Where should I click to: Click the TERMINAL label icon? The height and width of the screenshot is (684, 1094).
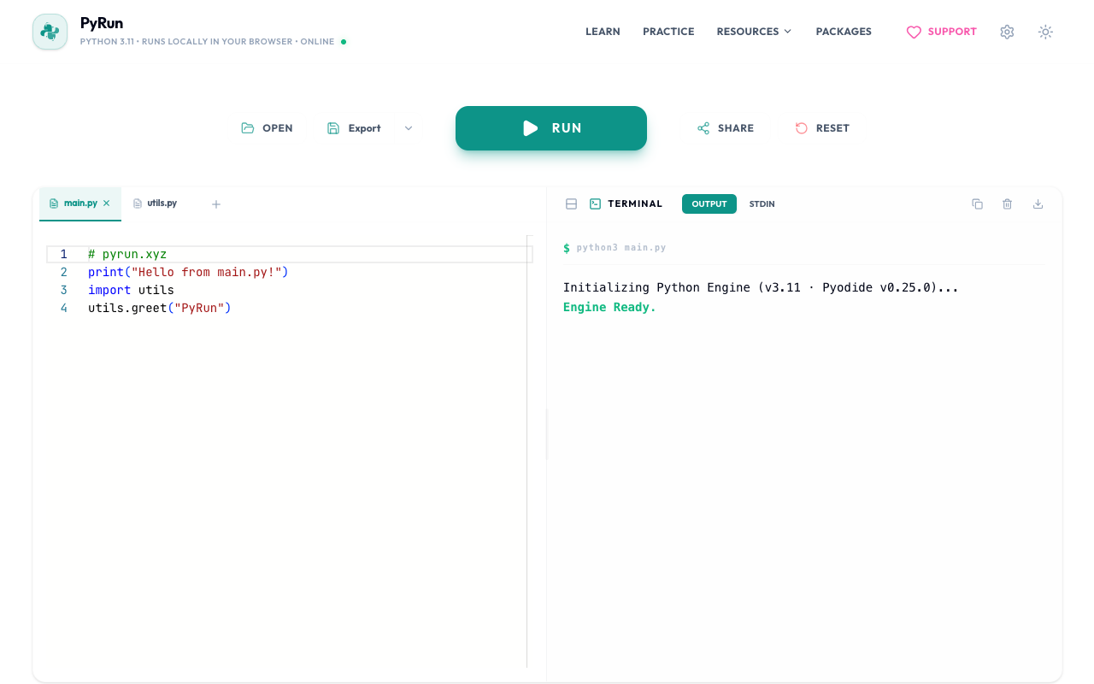pos(596,203)
